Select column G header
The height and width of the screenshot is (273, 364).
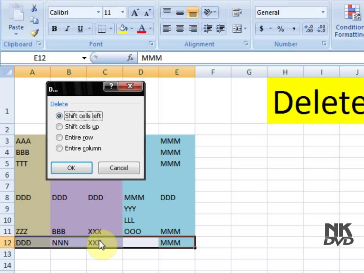249,72
